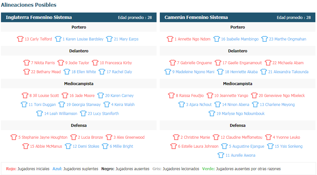The height and width of the screenshot is (175, 317).
Task: Select the Camerún Femenino Sistema header
Action: pos(196,17)
